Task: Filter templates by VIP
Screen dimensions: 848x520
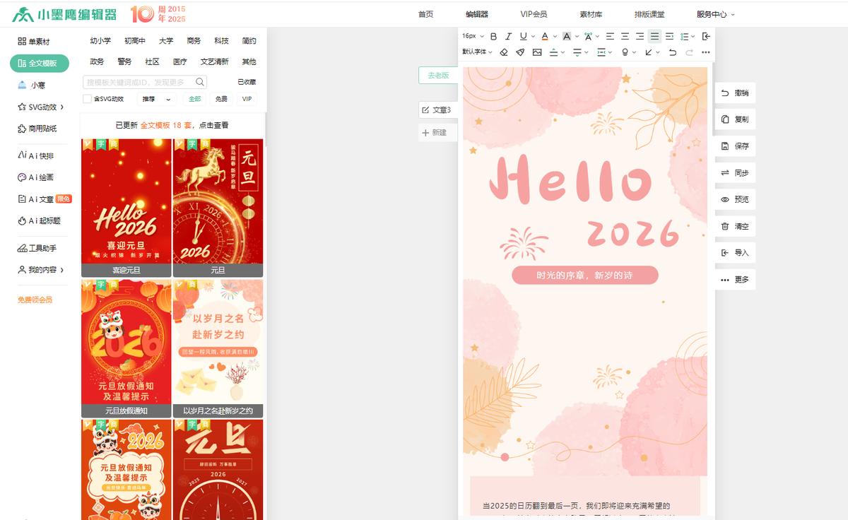Action: 247,99
